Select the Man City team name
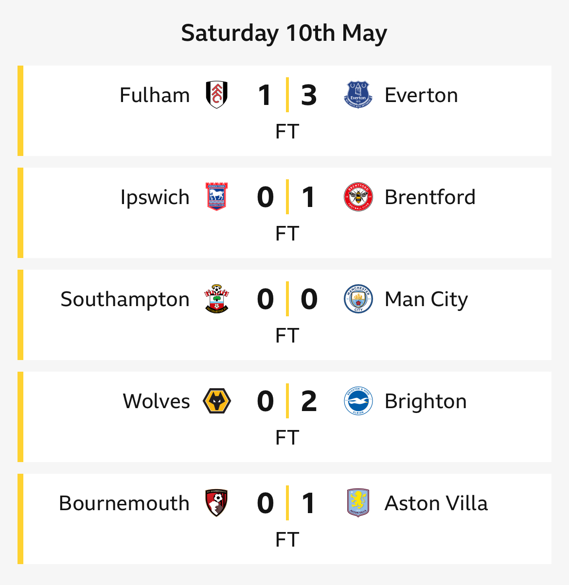Screen dimensions: 569x585 pos(426,300)
